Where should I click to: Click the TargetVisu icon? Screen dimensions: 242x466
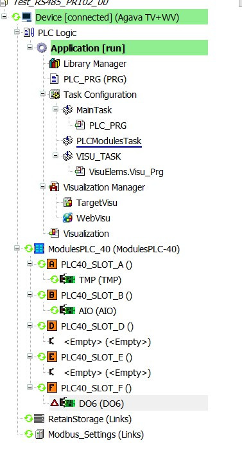(67, 203)
